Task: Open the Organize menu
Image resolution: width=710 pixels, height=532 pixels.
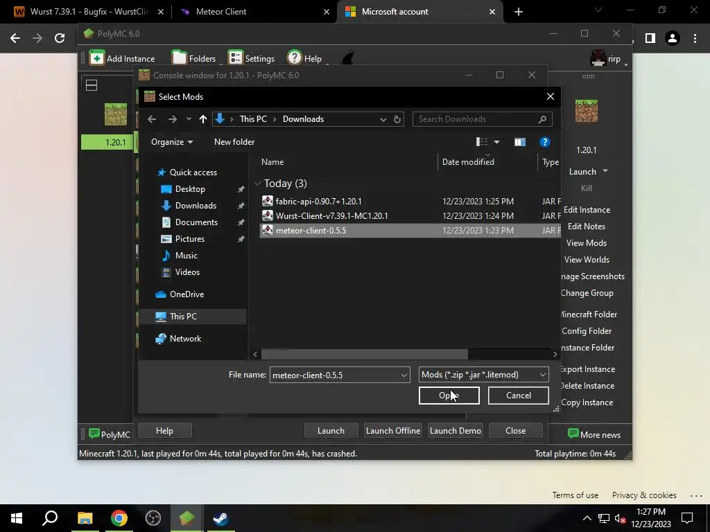Action: (172, 142)
